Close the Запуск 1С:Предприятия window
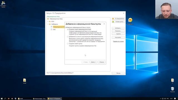This screenshot has width=178, height=100. click(123, 13)
